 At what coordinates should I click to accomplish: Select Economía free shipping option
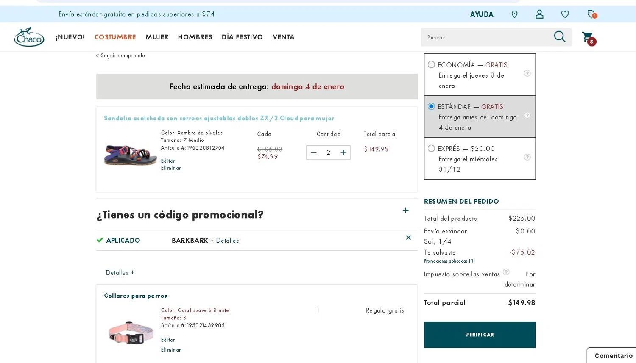431,65
